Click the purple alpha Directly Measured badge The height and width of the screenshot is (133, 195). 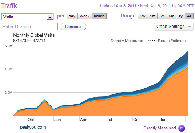pos(182,128)
